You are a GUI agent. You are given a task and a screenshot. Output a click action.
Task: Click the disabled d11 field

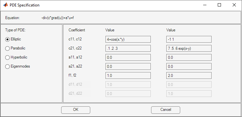click(x=128, y=85)
